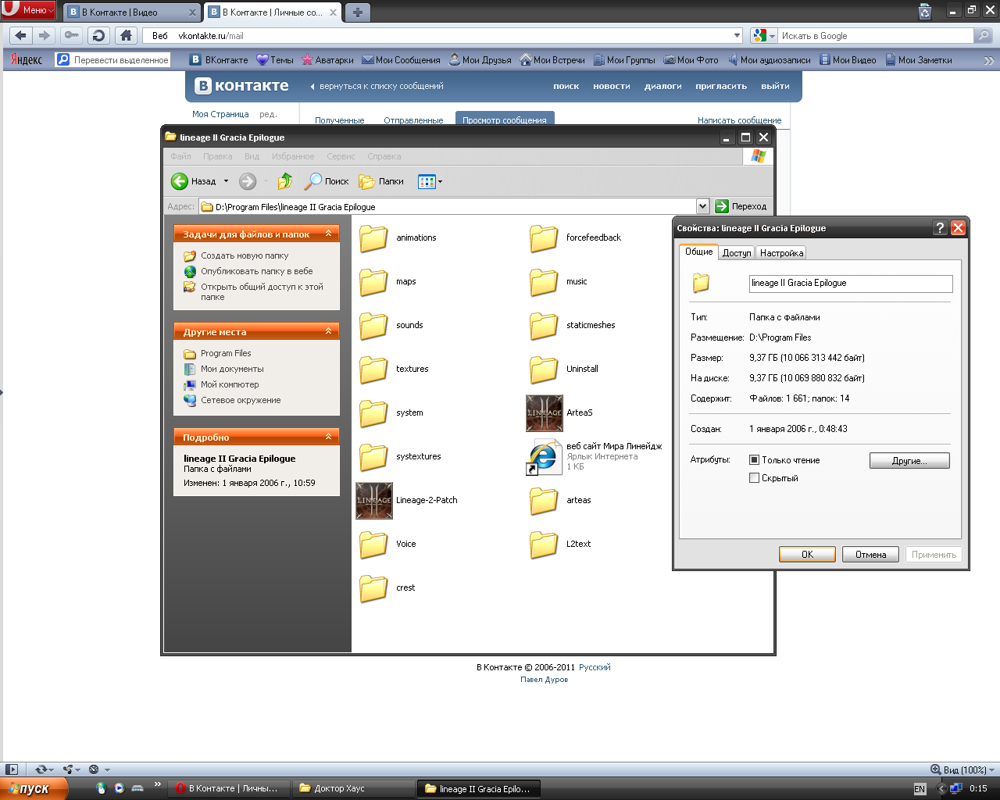Switch to the В Контакте Видео browser tab
Image resolution: width=1000 pixels, height=800 pixels.
[x=132, y=12]
